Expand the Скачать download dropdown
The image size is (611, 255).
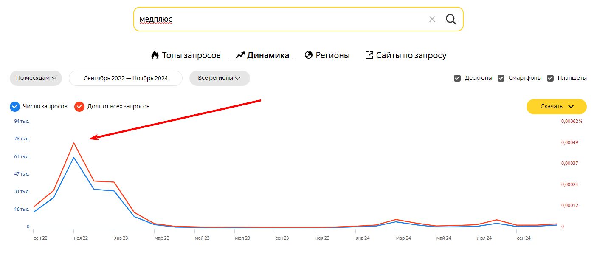coord(556,107)
